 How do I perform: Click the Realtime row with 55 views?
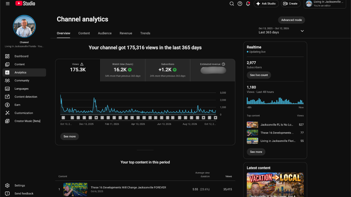coord(275,141)
